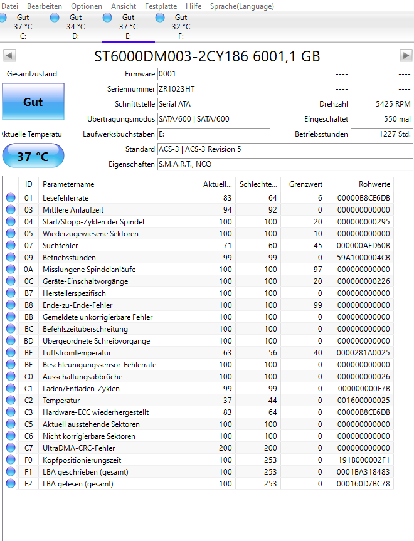Viewport: 414px width, 541px height.
Task: Open the Hilfe menu
Action: coord(193,6)
